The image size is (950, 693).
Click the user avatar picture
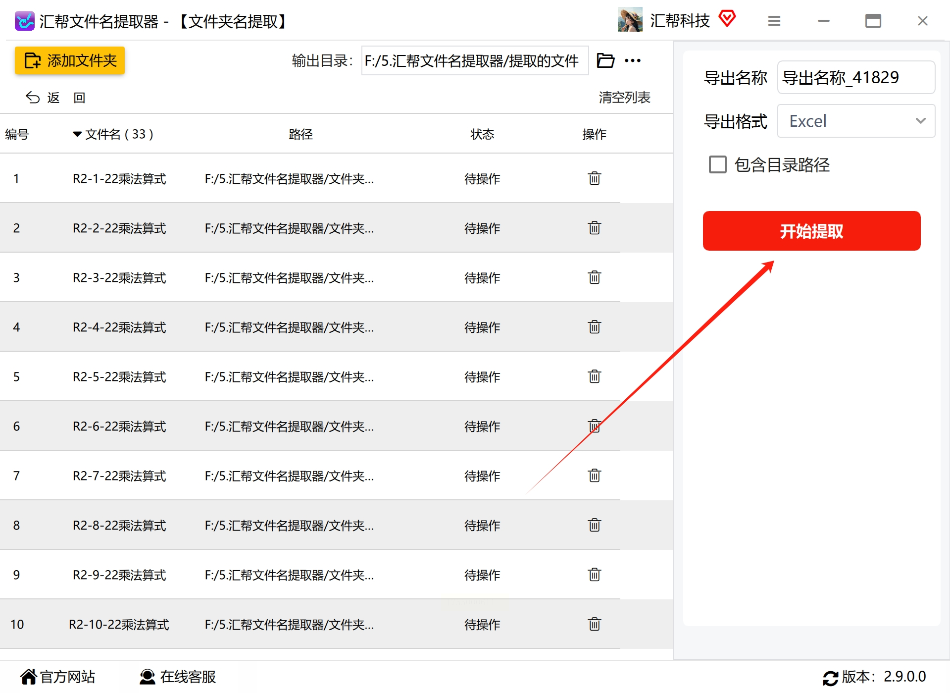tap(630, 20)
